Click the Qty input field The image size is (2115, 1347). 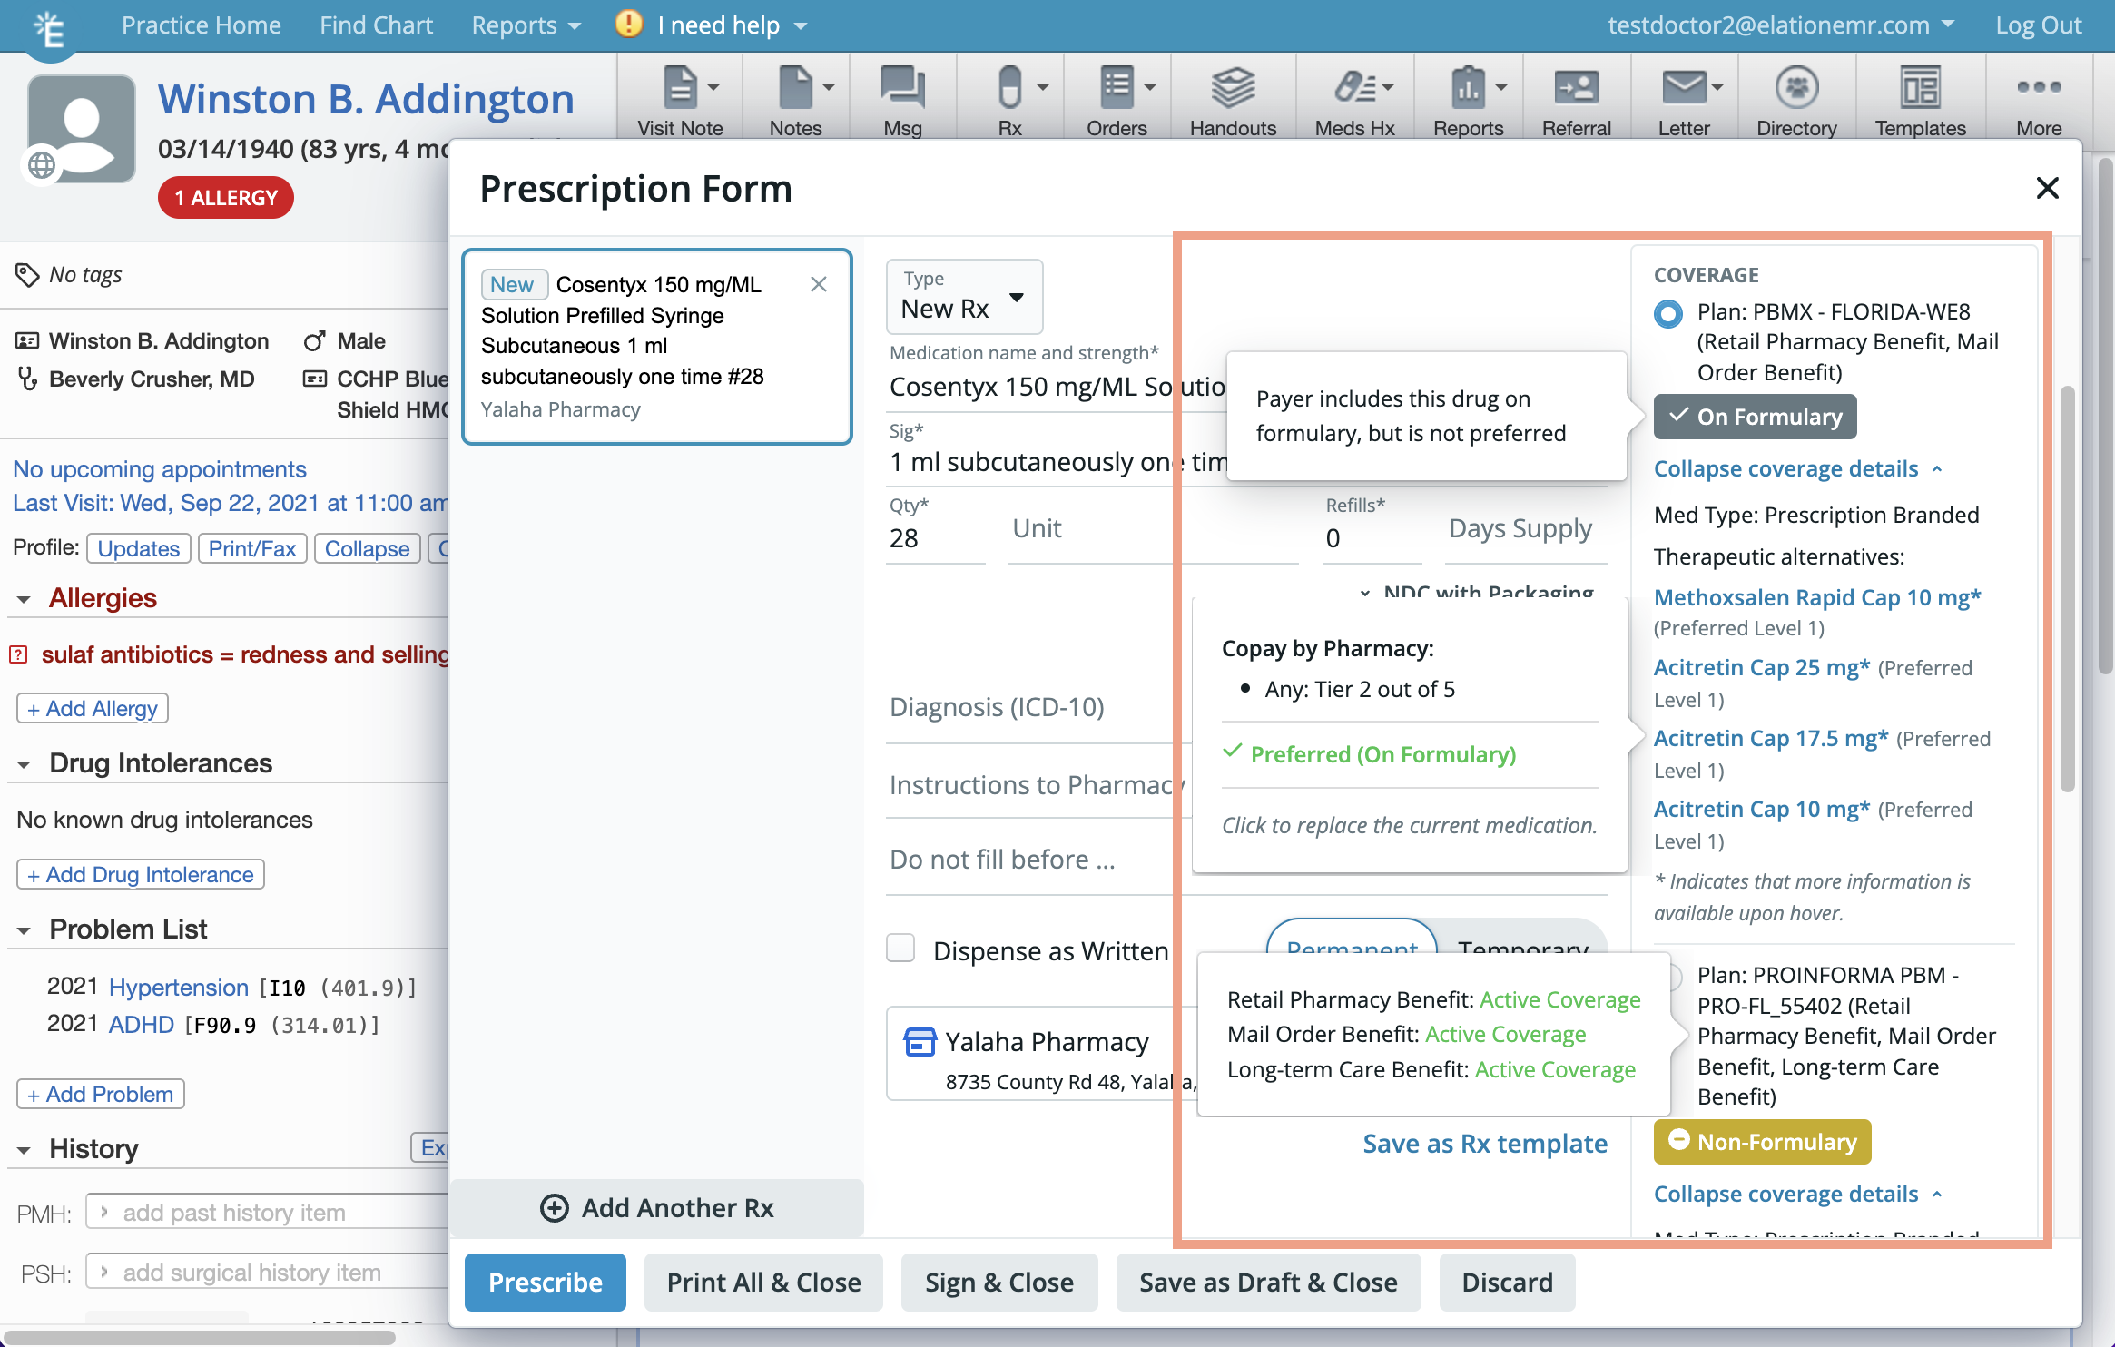935,538
